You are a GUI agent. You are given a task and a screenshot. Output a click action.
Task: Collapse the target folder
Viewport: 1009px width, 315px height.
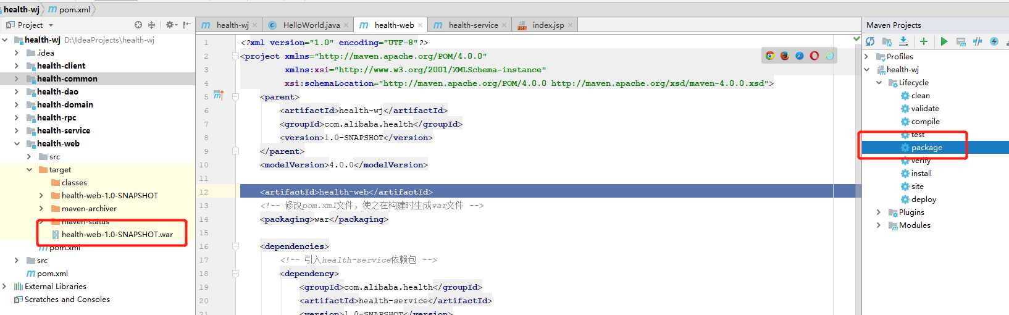click(29, 169)
